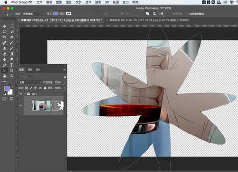This screenshot has height=172, width=238.
Task: Collapse the layer group disclosure arrow
Action: 25,94
